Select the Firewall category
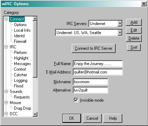148x126 pixels. [20, 41]
